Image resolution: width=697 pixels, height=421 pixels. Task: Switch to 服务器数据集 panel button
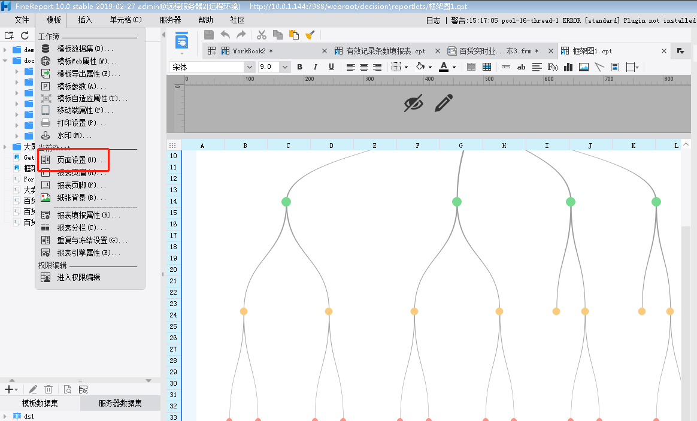click(120, 403)
